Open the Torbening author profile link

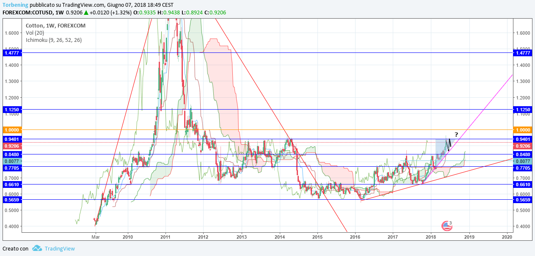point(15,5)
